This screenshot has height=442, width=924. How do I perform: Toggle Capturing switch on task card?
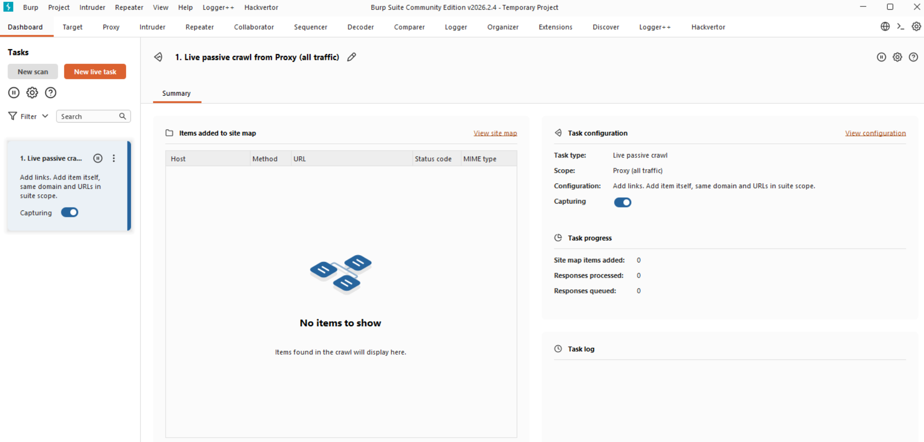point(70,212)
